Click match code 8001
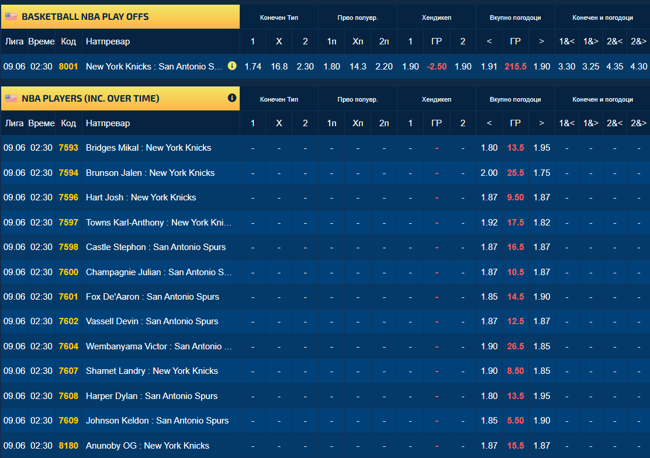650x458 pixels. click(68, 67)
